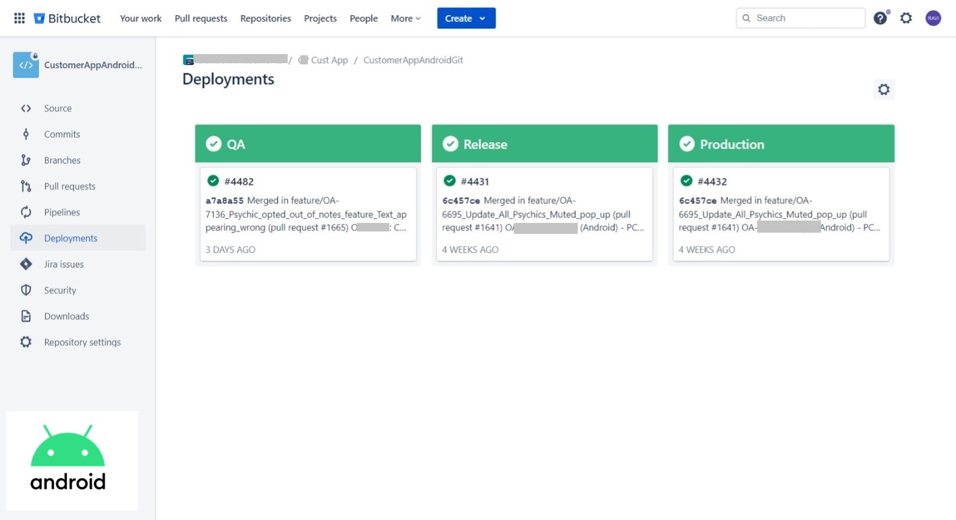This screenshot has width=956, height=520.
Task: Click the user profile avatar
Action: click(933, 18)
